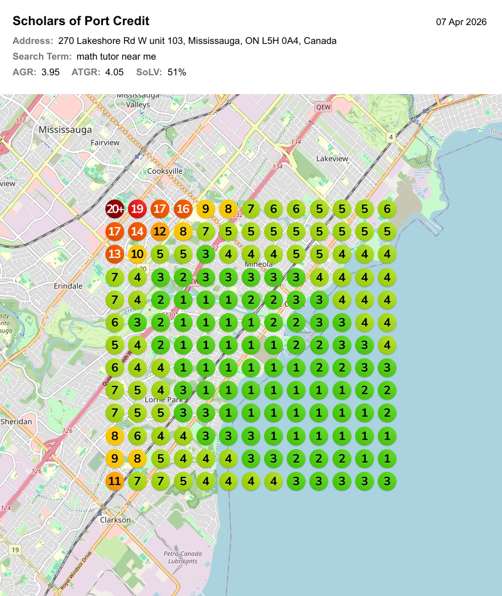Select the orange 11 rank marker

tap(114, 481)
